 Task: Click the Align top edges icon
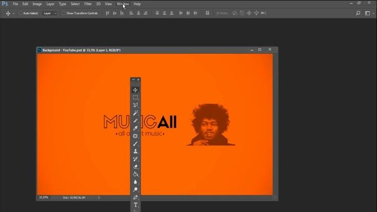tap(107, 13)
